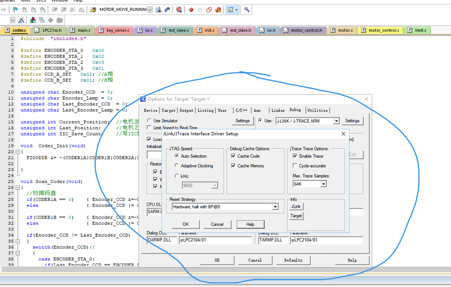Screen dimensions: 451x287
Task: Toggle the Cycle-accurate checkbox
Action: click(295, 166)
